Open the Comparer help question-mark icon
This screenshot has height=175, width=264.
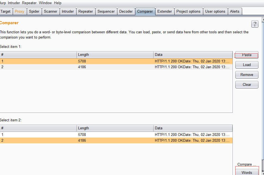(x=255, y=24)
